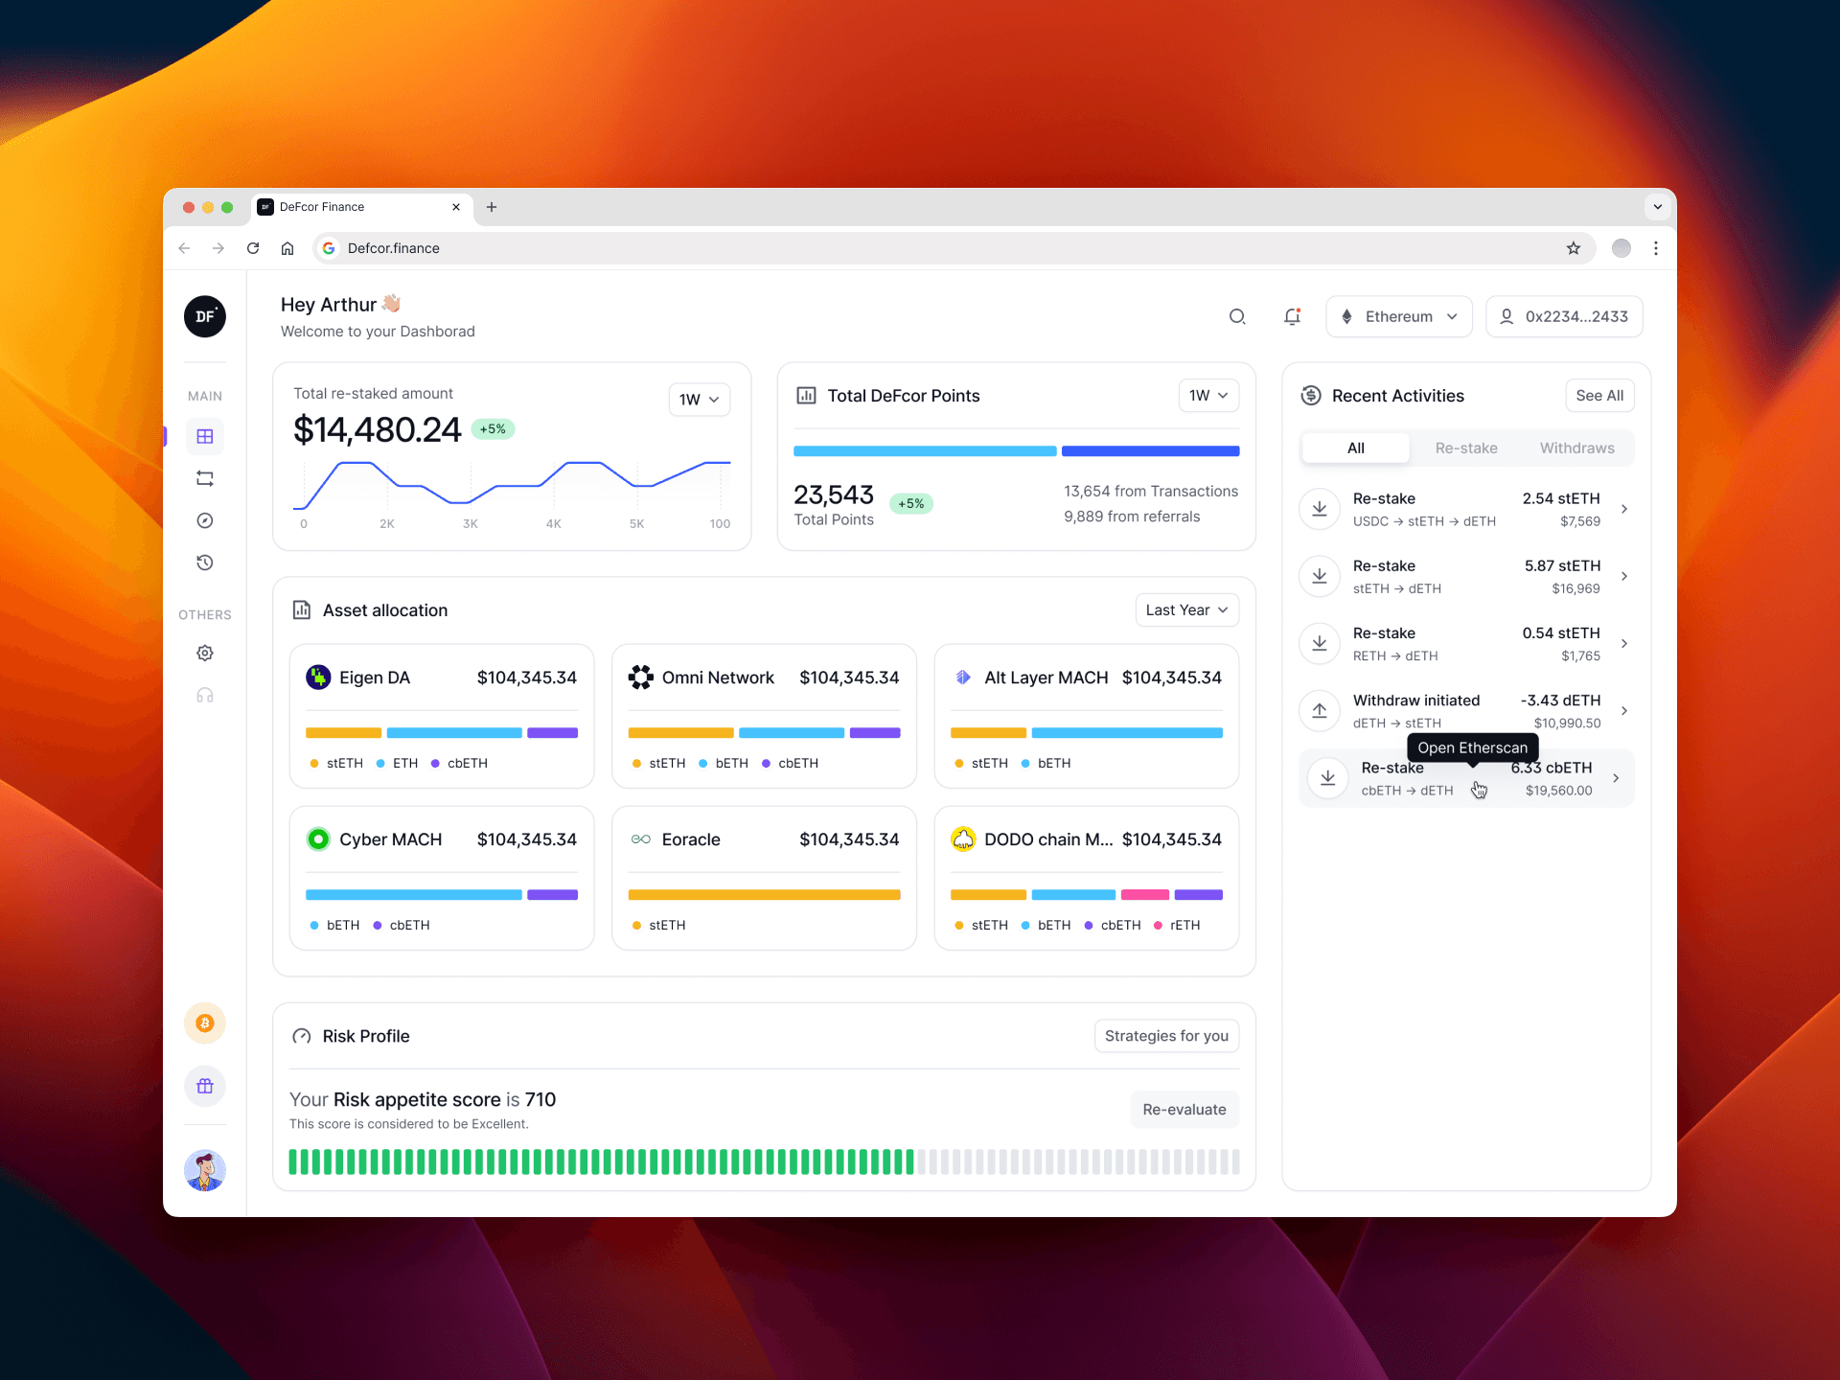The height and width of the screenshot is (1380, 1840).
Task: Open the Last Year asset allocation dropdown
Action: tap(1185, 610)
